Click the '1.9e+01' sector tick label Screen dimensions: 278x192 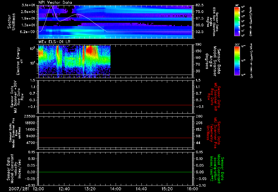[29, 18]
